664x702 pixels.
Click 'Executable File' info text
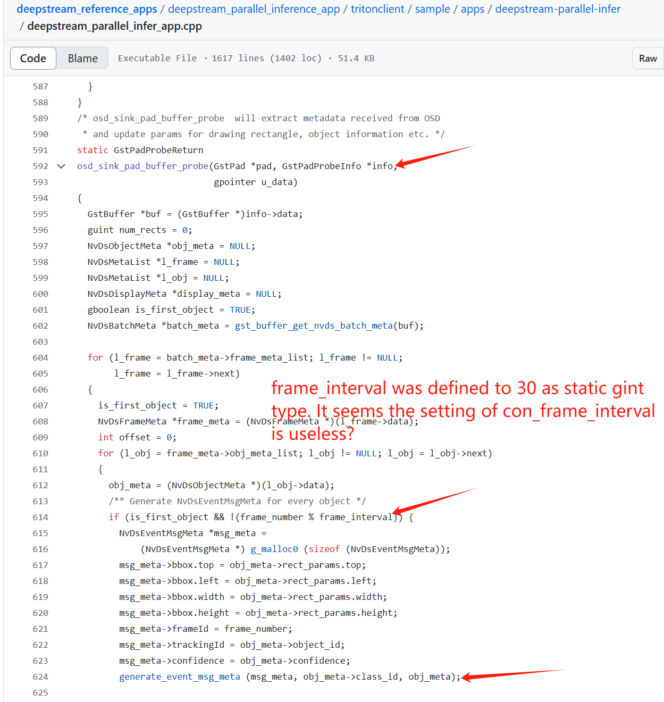click(157, 59)
